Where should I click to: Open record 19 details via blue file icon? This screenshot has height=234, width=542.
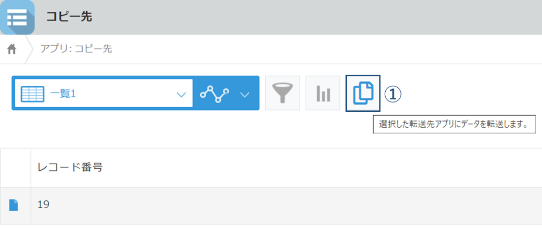13,205
